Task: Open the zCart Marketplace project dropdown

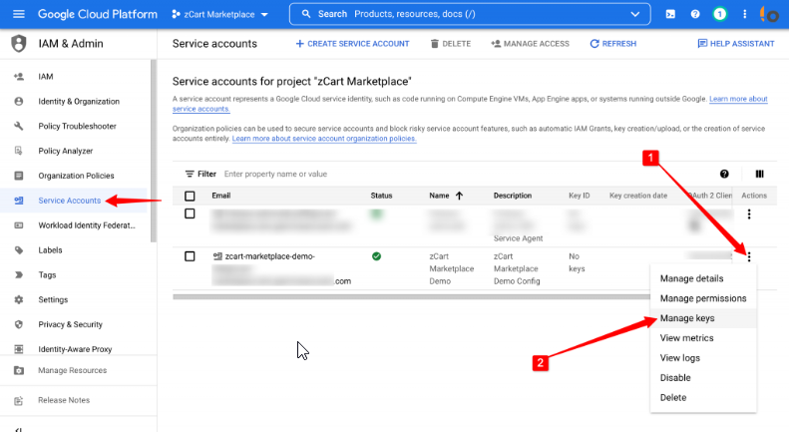Action: 219,15
